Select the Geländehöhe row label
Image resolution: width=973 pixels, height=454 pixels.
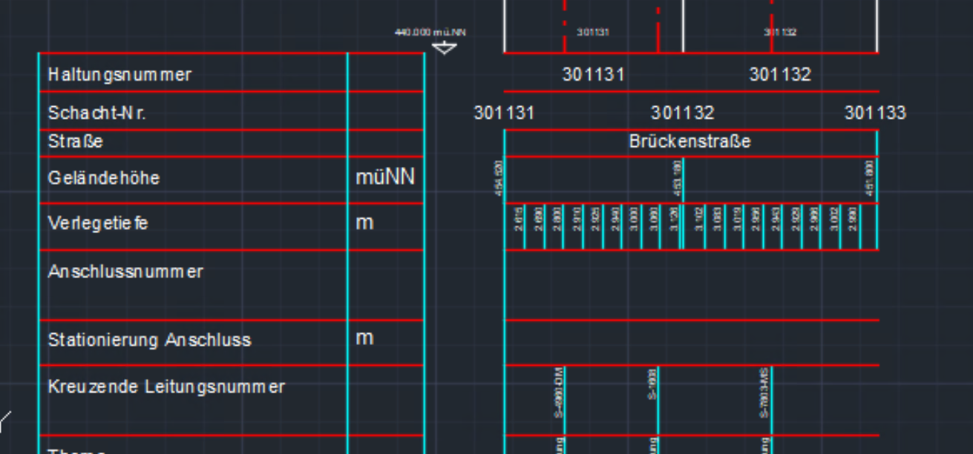(104, 178)
